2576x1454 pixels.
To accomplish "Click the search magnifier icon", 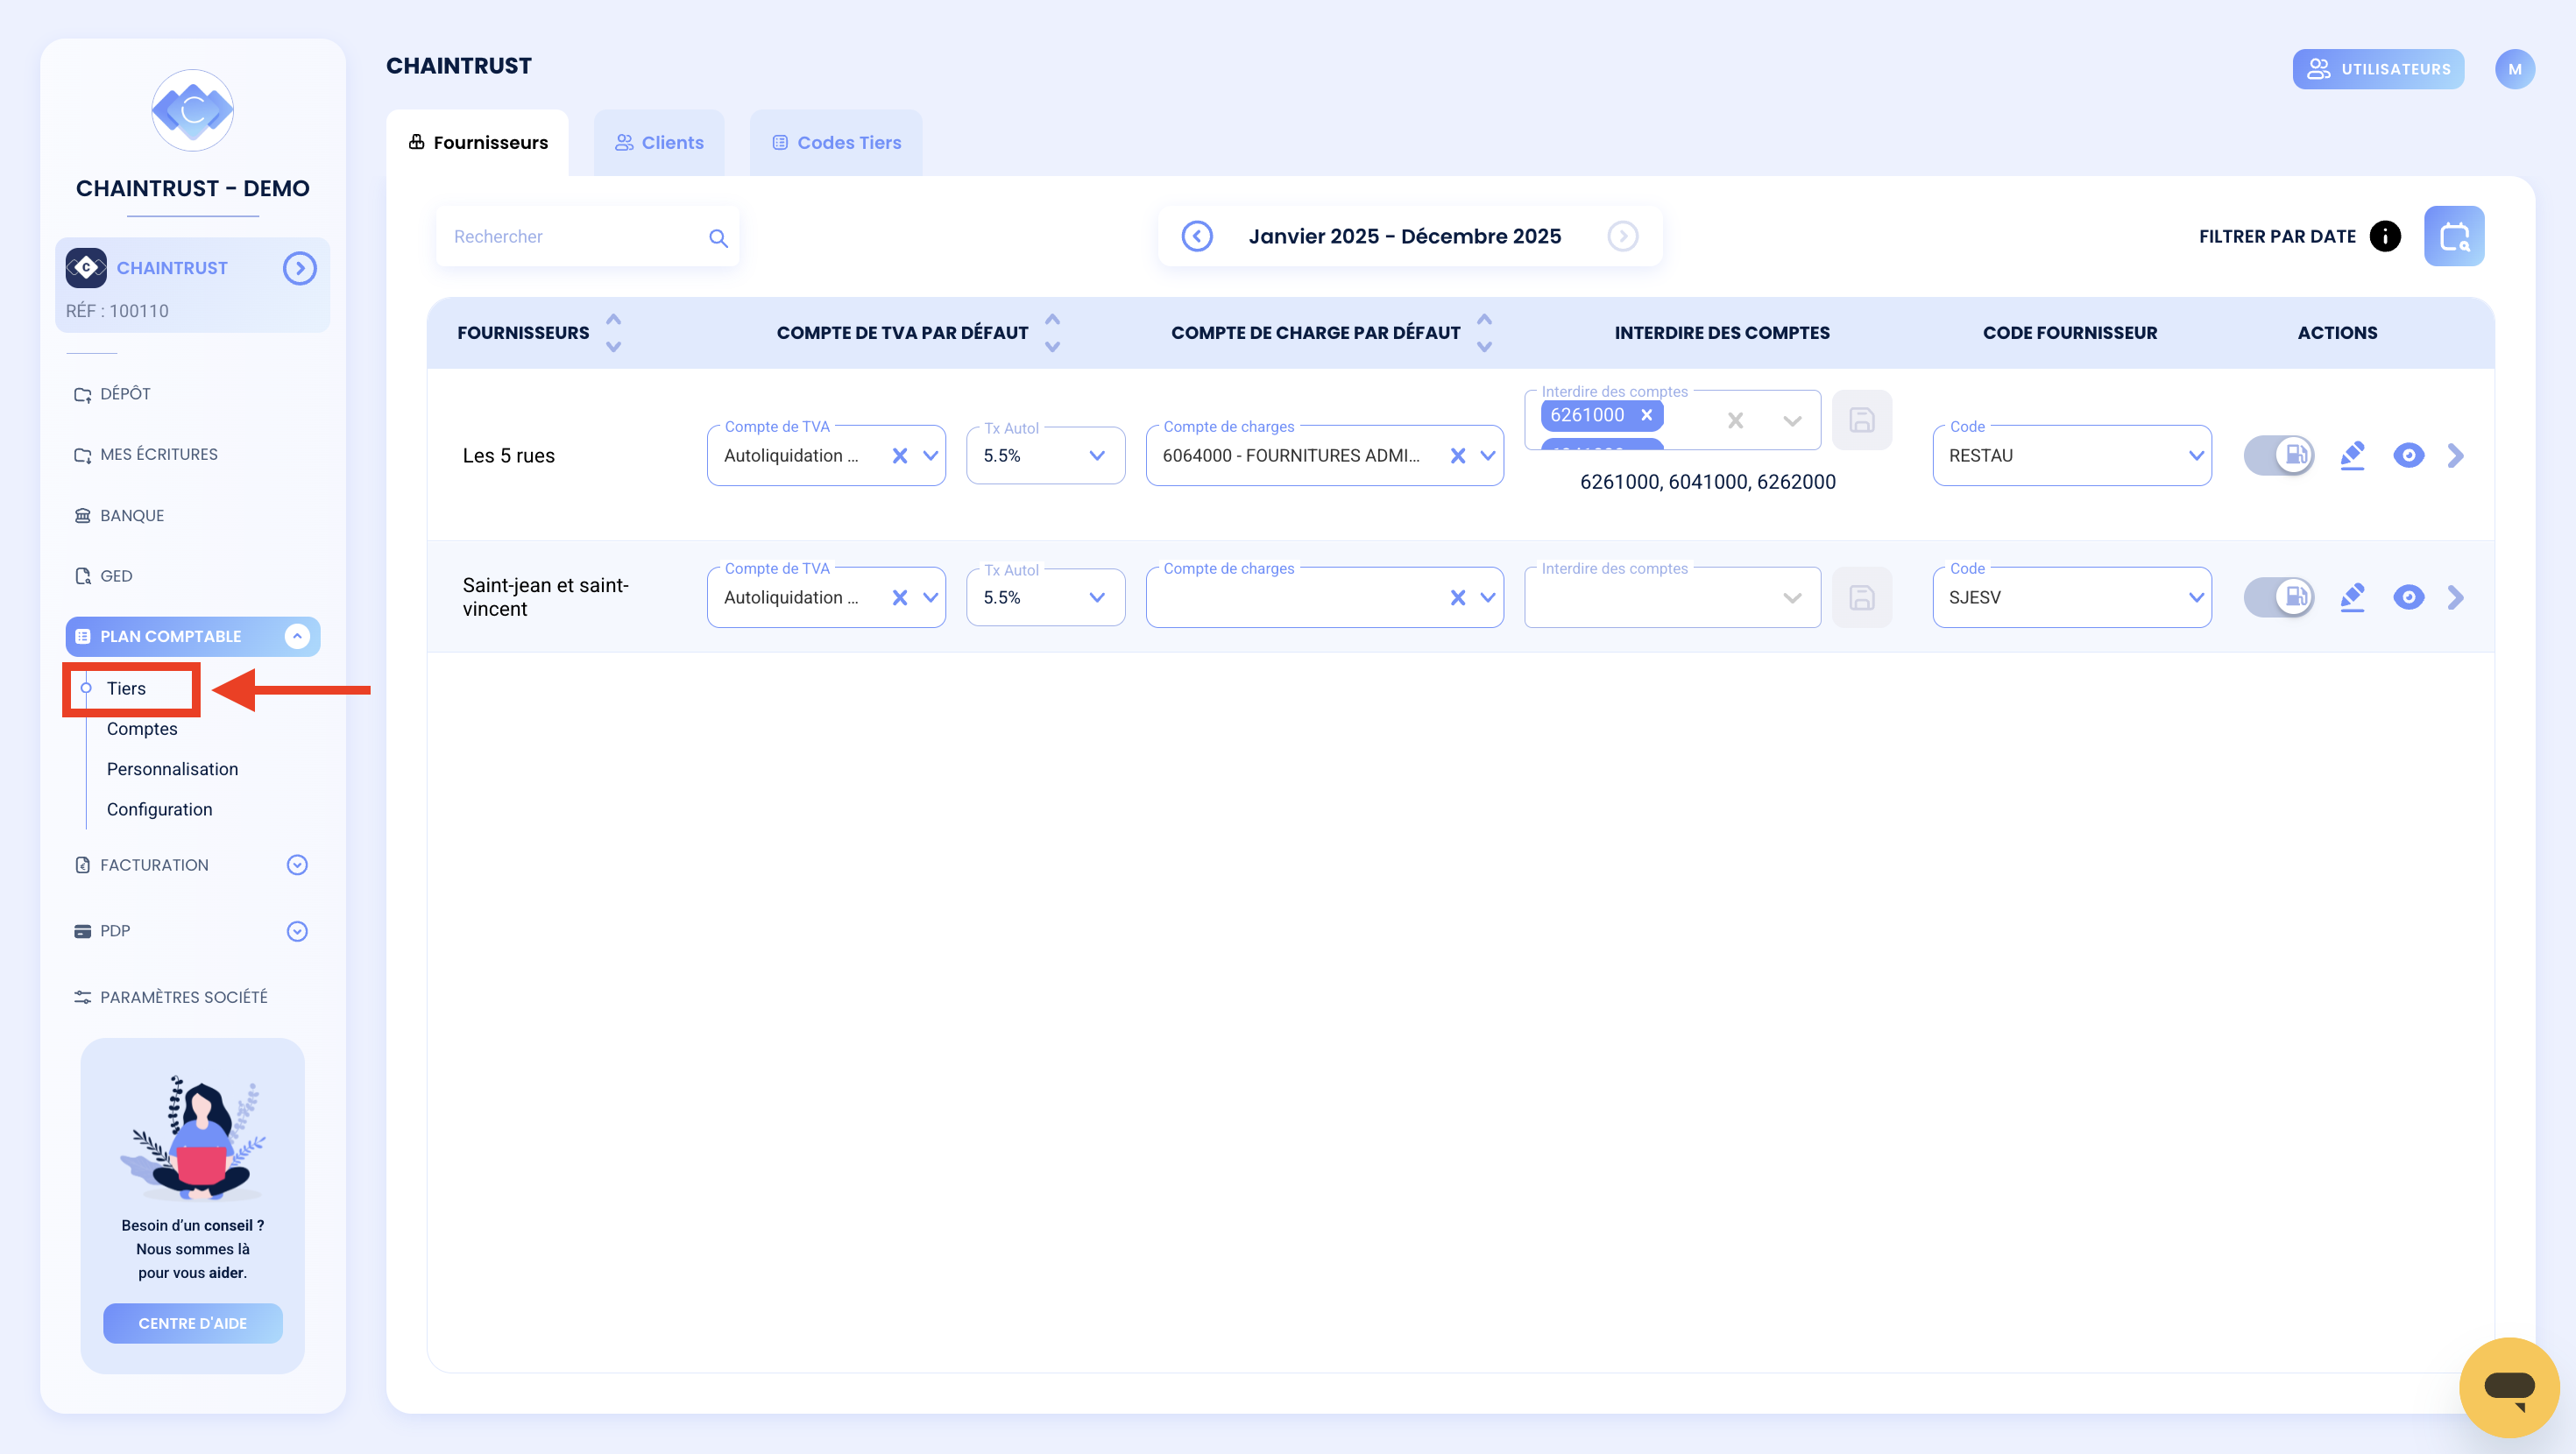I will point(718,238).
